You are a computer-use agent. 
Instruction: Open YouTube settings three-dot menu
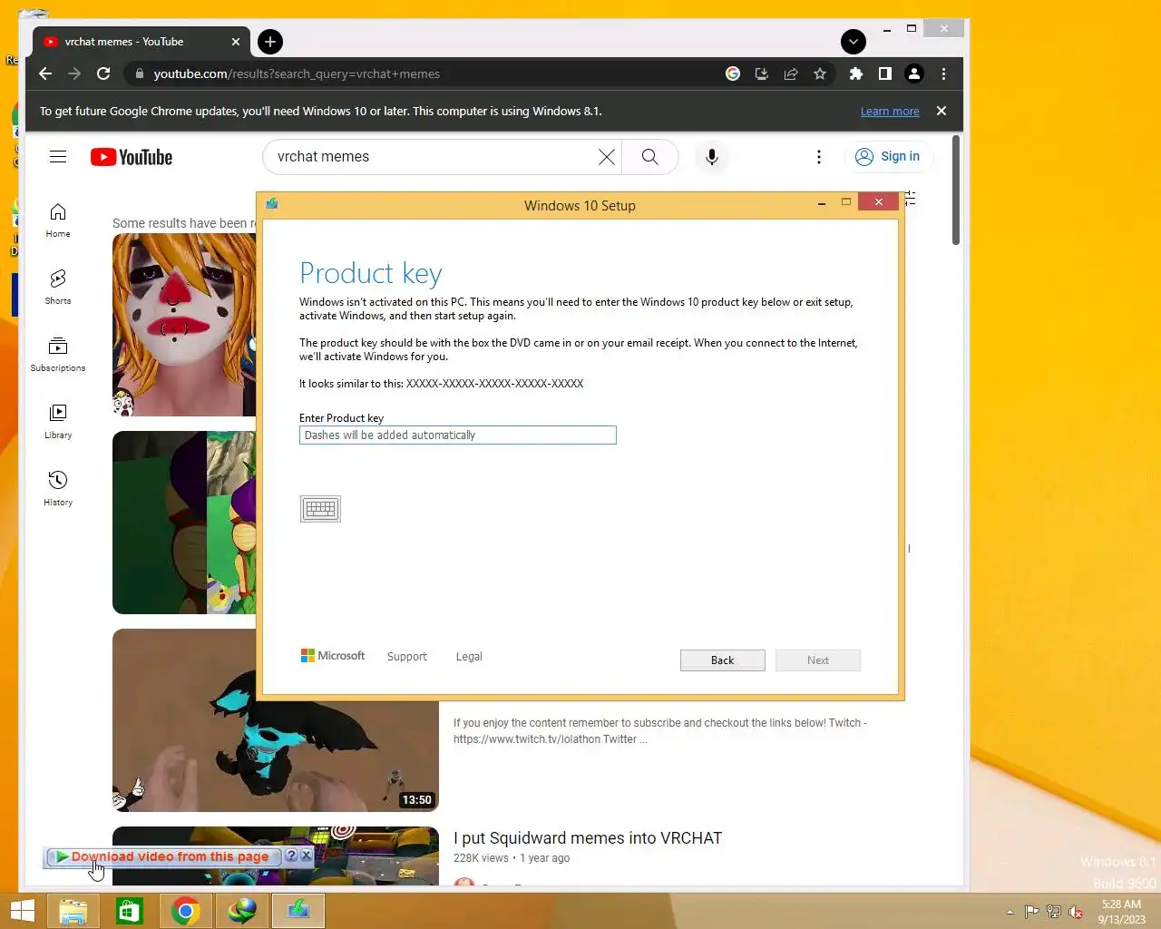pos(819,157)
